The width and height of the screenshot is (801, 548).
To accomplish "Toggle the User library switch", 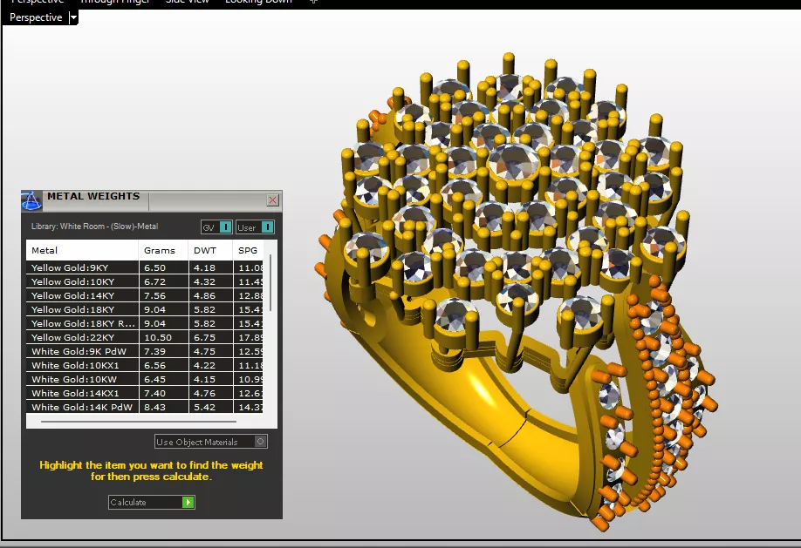I will coord(255,227).
